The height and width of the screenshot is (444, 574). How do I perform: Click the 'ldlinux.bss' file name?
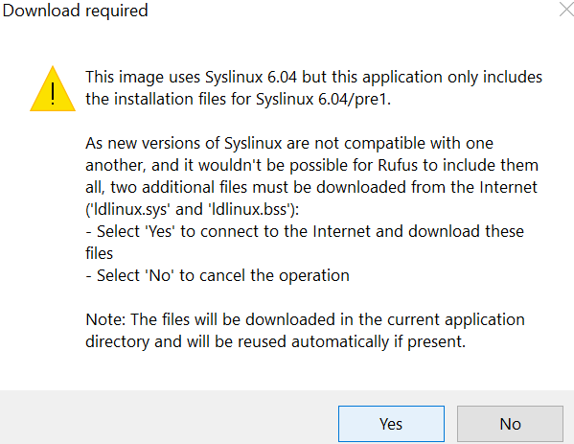click(249, 210)
